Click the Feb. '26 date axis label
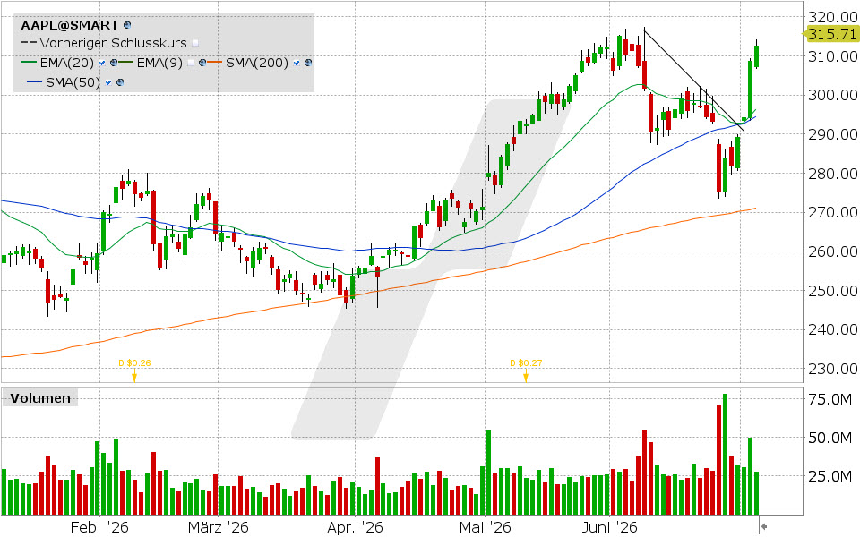 click(x=99, y=528)
